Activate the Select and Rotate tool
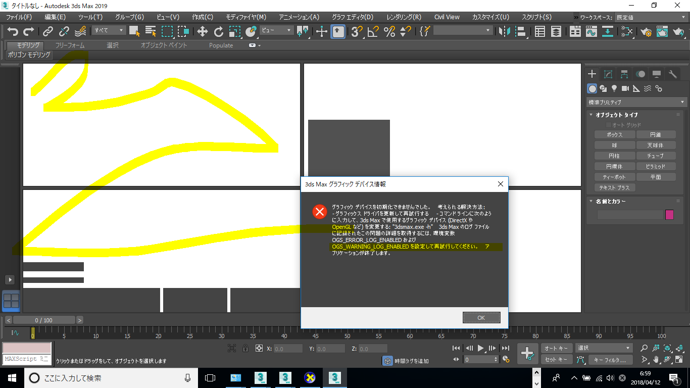 219,31
